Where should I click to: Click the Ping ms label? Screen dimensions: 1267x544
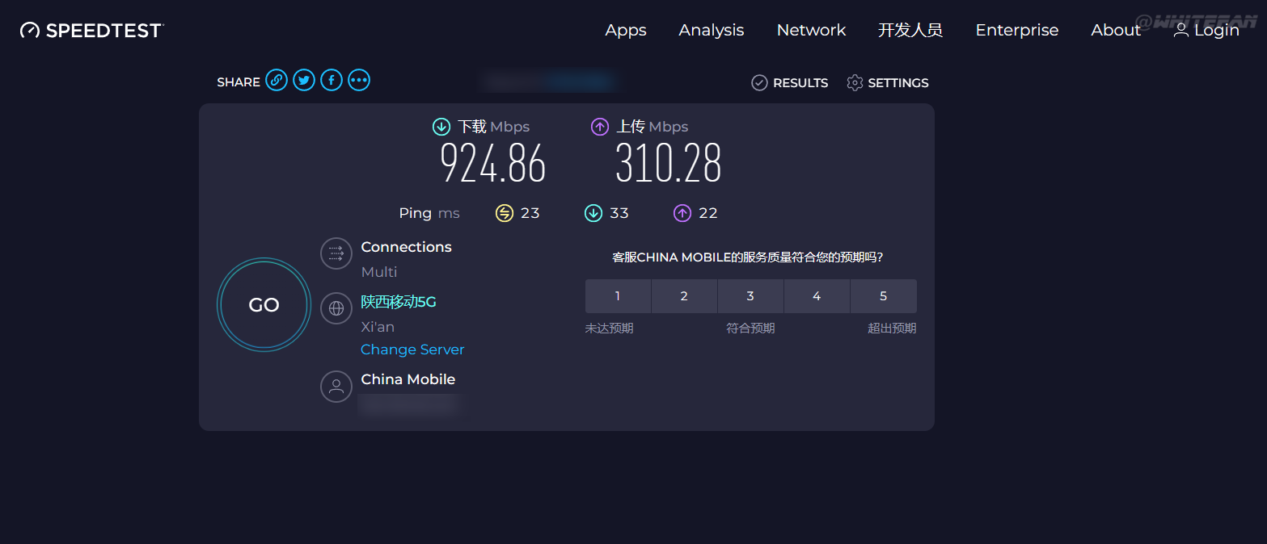[x=429, y=213]
